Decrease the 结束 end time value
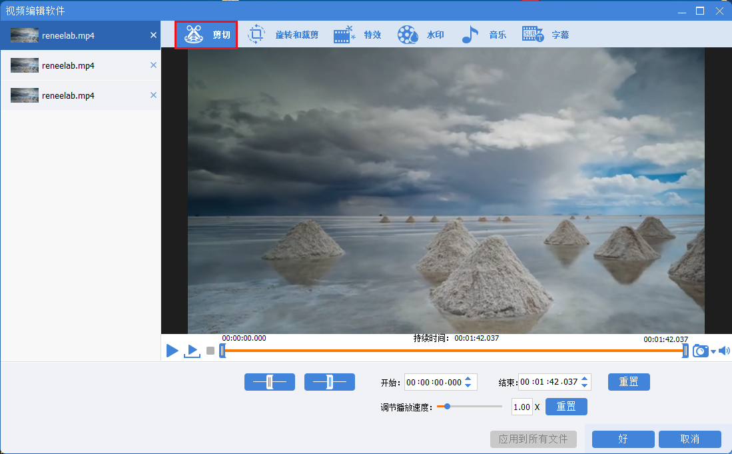The image size is (732, 454). click(585, 386)
